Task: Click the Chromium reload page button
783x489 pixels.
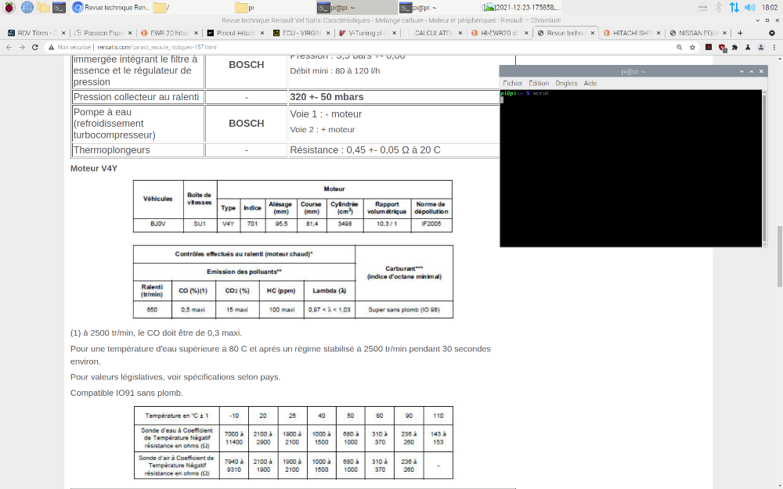Action: pyautogui.click(x=35, y=47)
